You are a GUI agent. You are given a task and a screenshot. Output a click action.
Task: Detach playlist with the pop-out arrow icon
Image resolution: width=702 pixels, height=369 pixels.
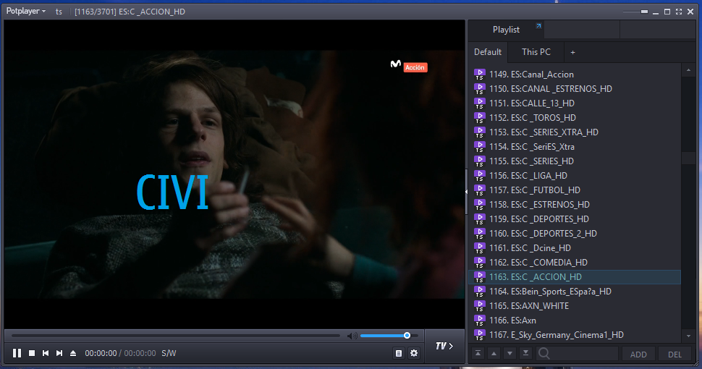538,27
